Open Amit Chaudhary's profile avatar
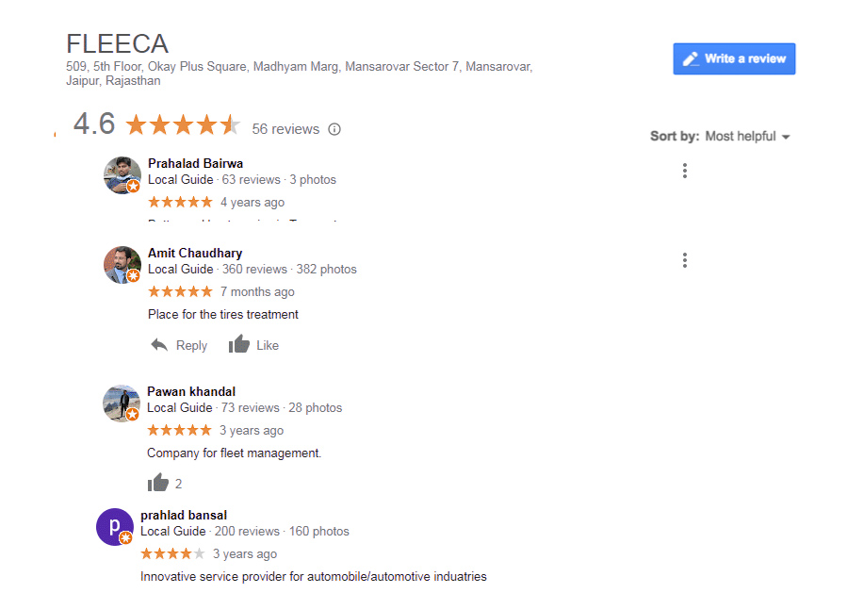This screenshot has width=847, height=593. pyautogui.click(x=122, y=265)
